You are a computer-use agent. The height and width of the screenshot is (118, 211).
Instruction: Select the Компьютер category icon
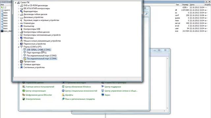click(x=21, y=26)
